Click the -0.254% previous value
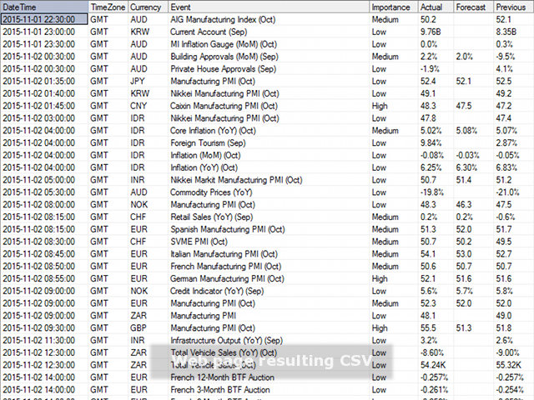Viewport: 534px width, 400px height. coord(510,390)
